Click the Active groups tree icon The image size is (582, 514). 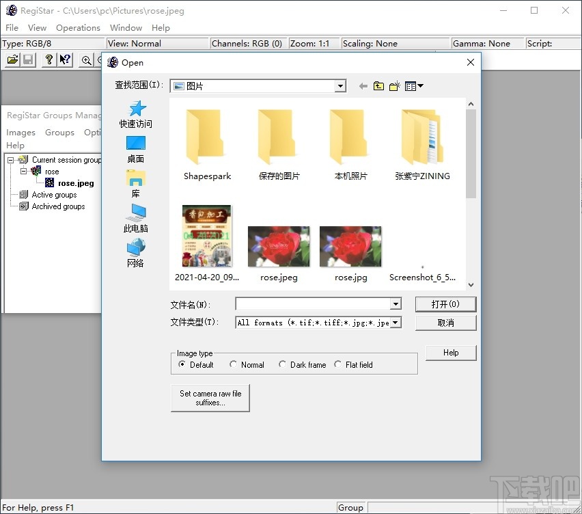23,195
